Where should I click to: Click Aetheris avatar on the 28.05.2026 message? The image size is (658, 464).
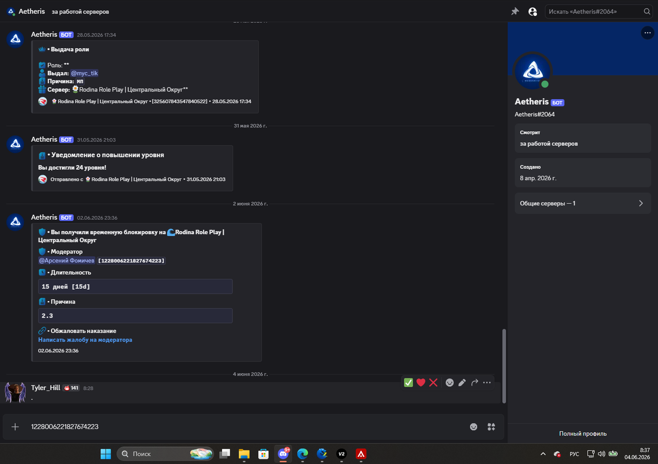tap(15, 39)
